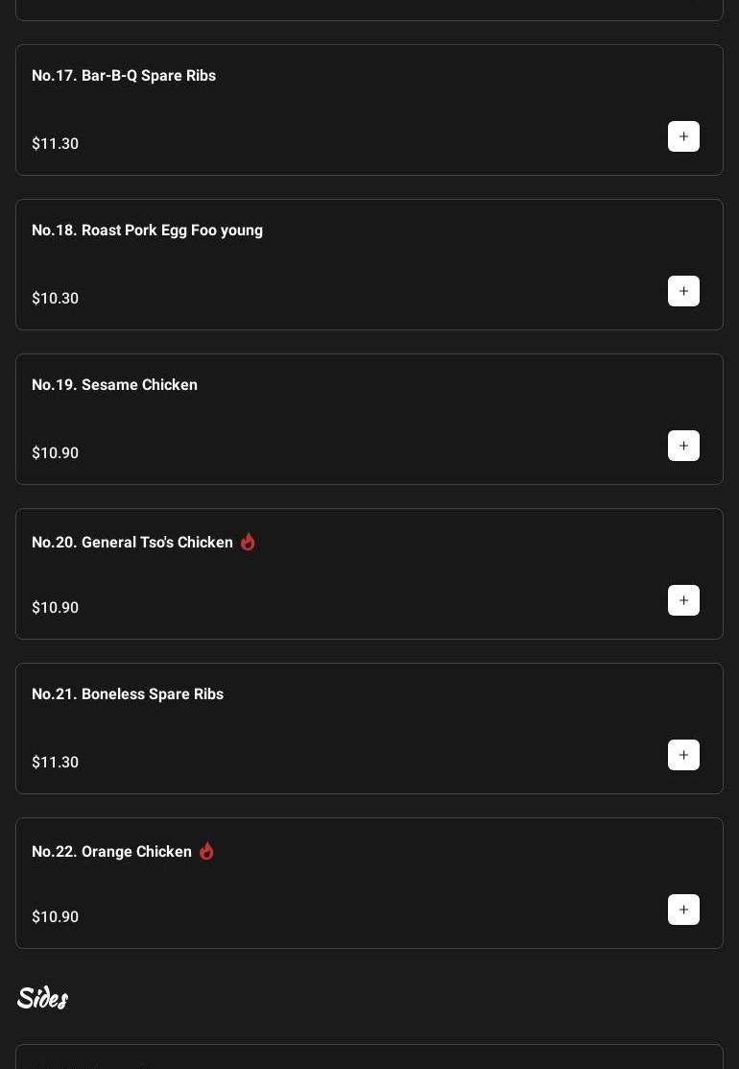Click plus button for Orange Chicken
The image size is (739, 1069).
(x=683, y=910)
